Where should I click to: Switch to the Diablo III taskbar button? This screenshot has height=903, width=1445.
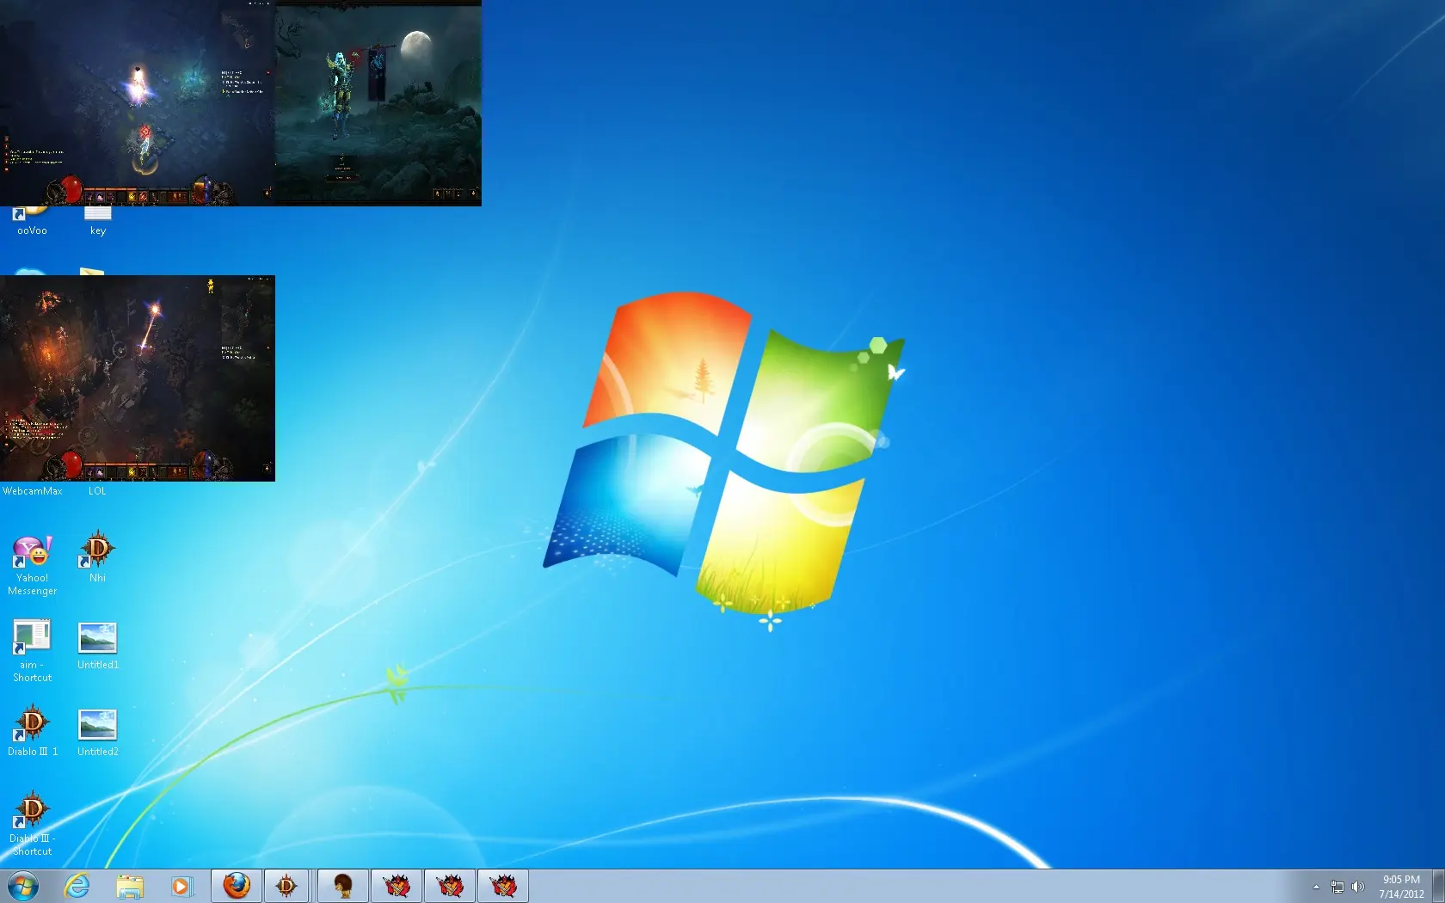click(287, 886)
